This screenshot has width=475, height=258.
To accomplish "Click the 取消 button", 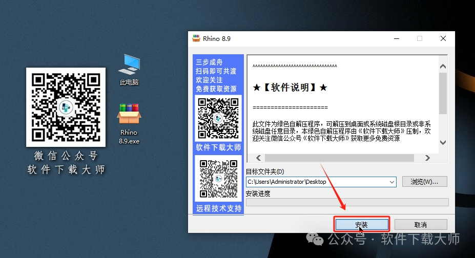I will [421, 224].
